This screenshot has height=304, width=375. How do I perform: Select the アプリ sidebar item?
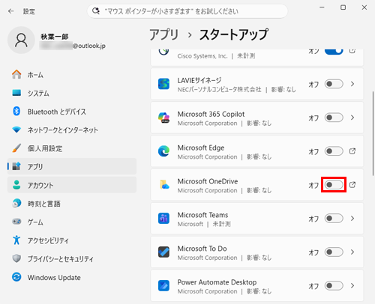point(72,166)
